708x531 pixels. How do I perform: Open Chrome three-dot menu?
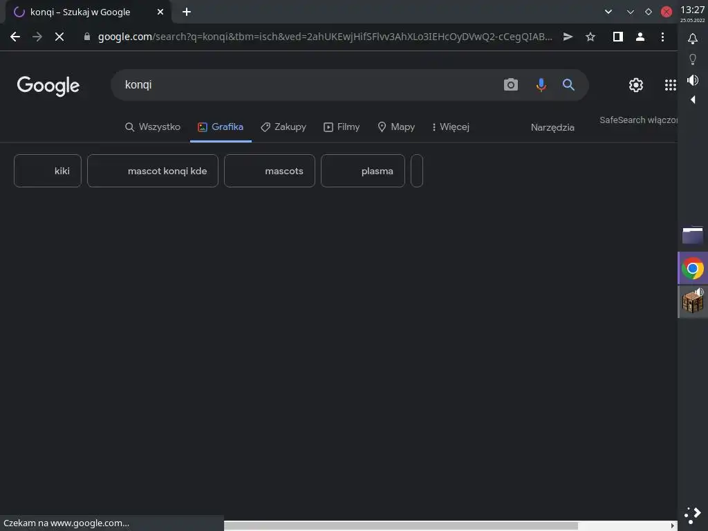pos(662,37)
